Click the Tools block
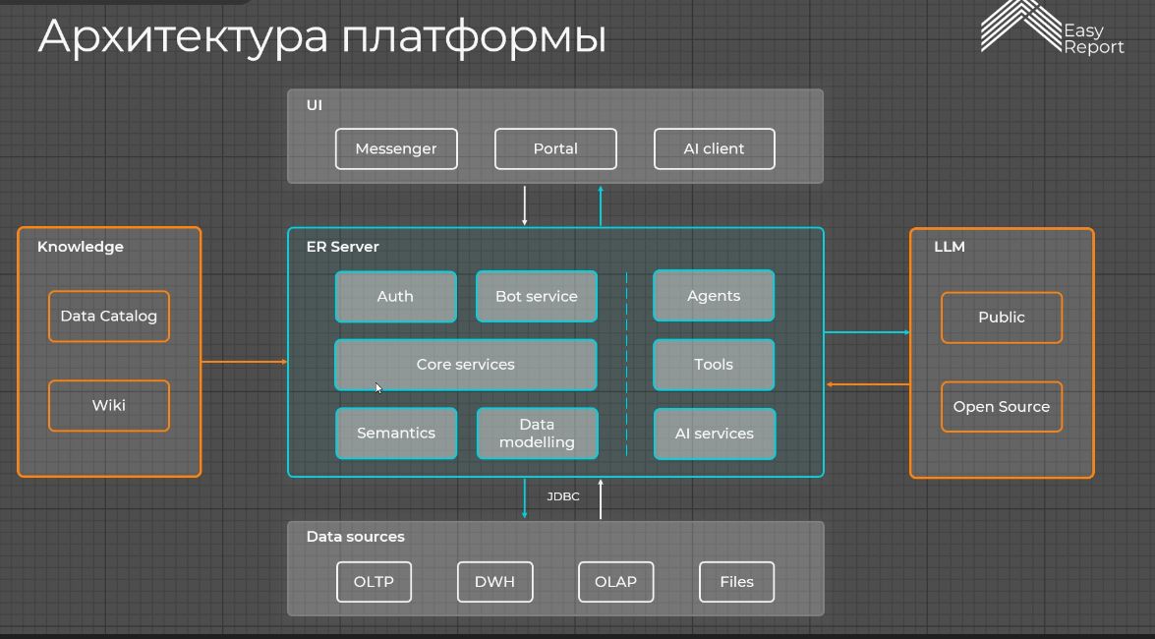The image size is (1155, 639). (714, 365)
